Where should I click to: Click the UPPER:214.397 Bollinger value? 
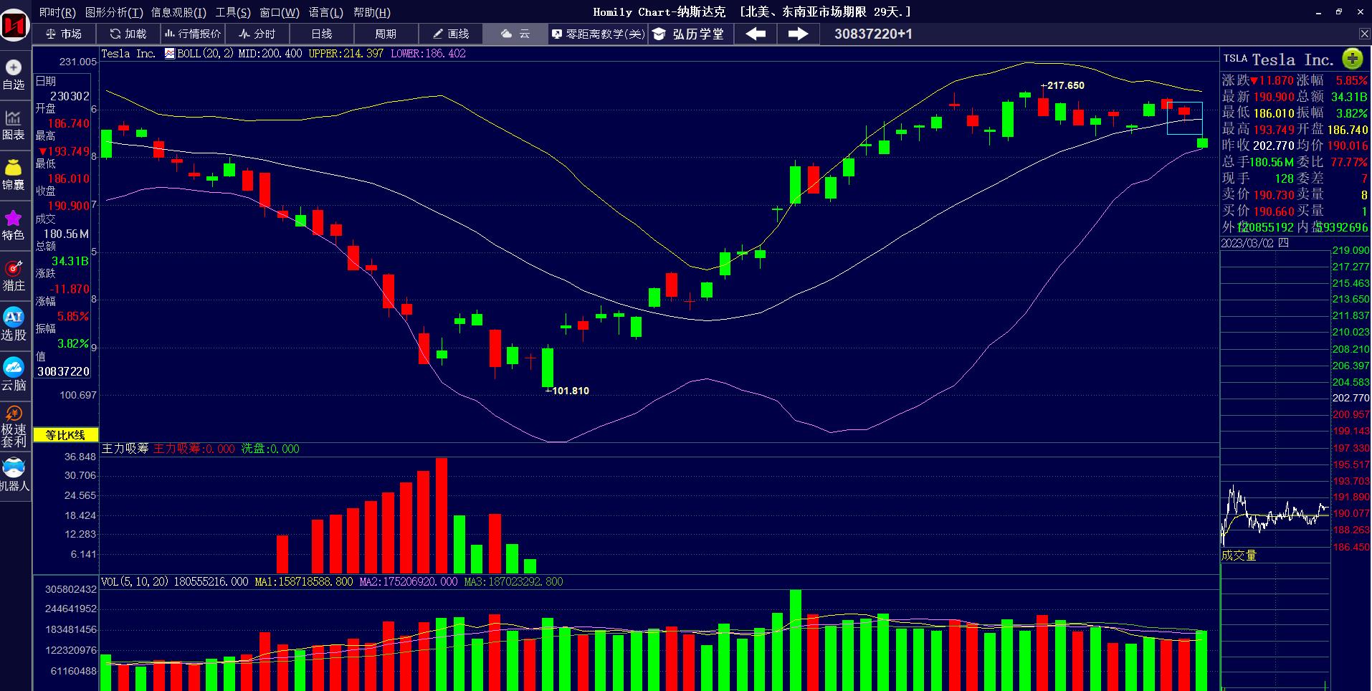pyautogui.click(x=346, y=53)
